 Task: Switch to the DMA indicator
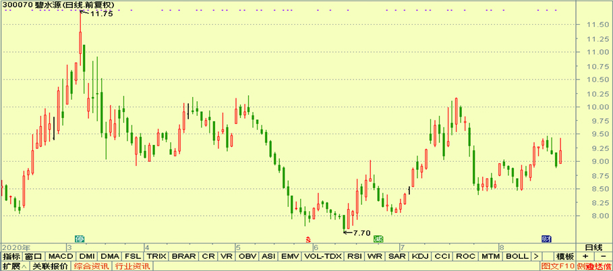110,257
